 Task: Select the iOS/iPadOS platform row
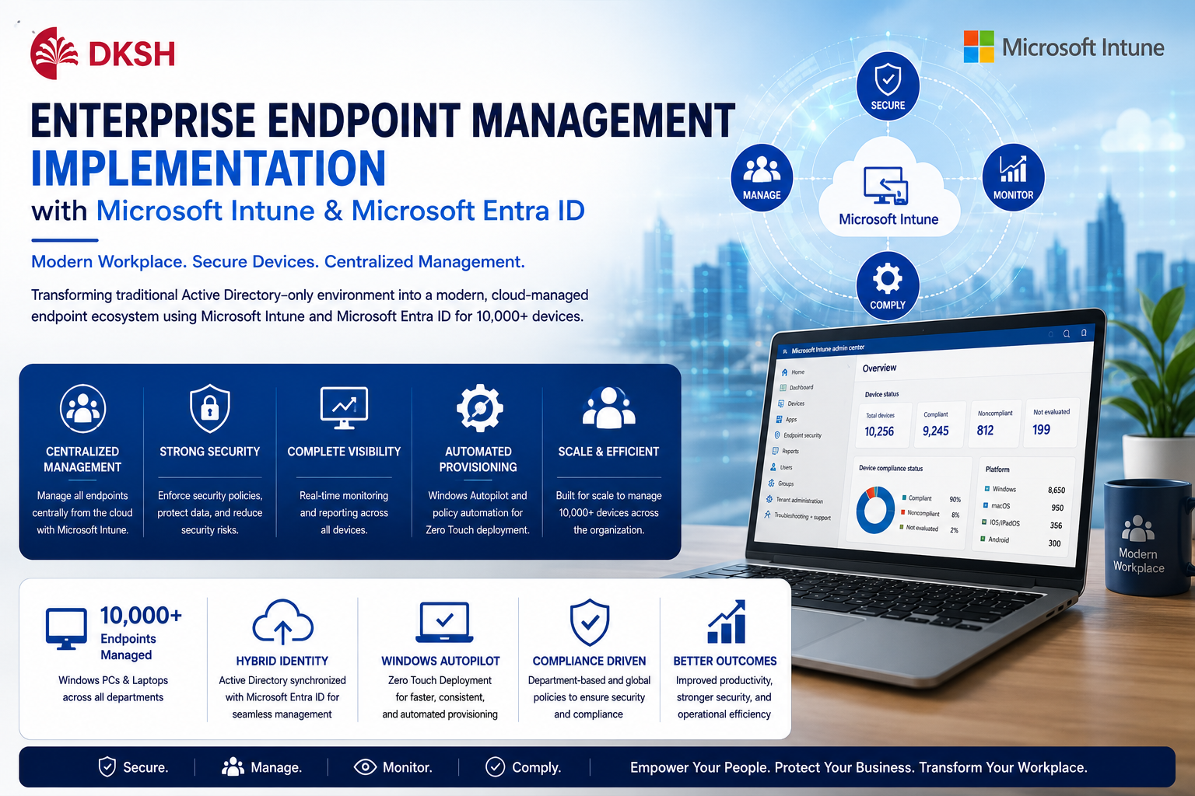1022,524
